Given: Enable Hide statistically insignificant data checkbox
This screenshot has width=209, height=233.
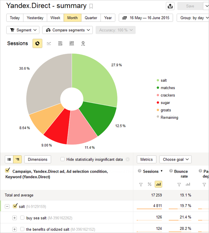Looking at the screenshot, I should point(63,160).
